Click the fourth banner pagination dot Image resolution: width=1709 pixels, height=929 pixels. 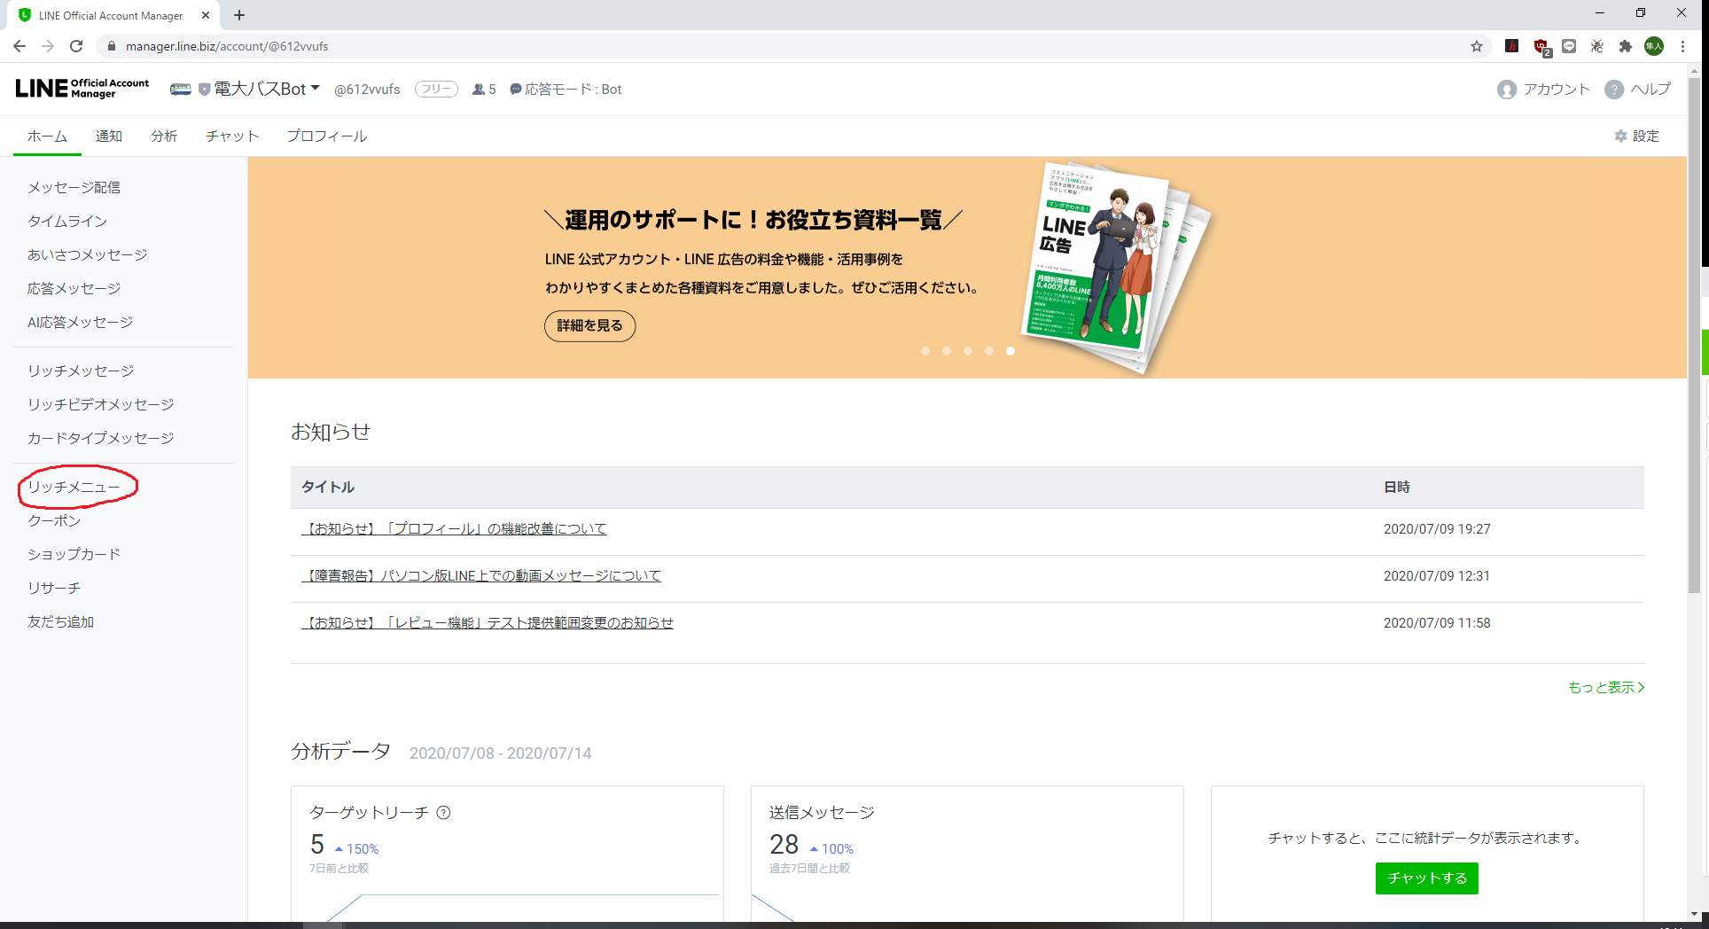point(988,351)
